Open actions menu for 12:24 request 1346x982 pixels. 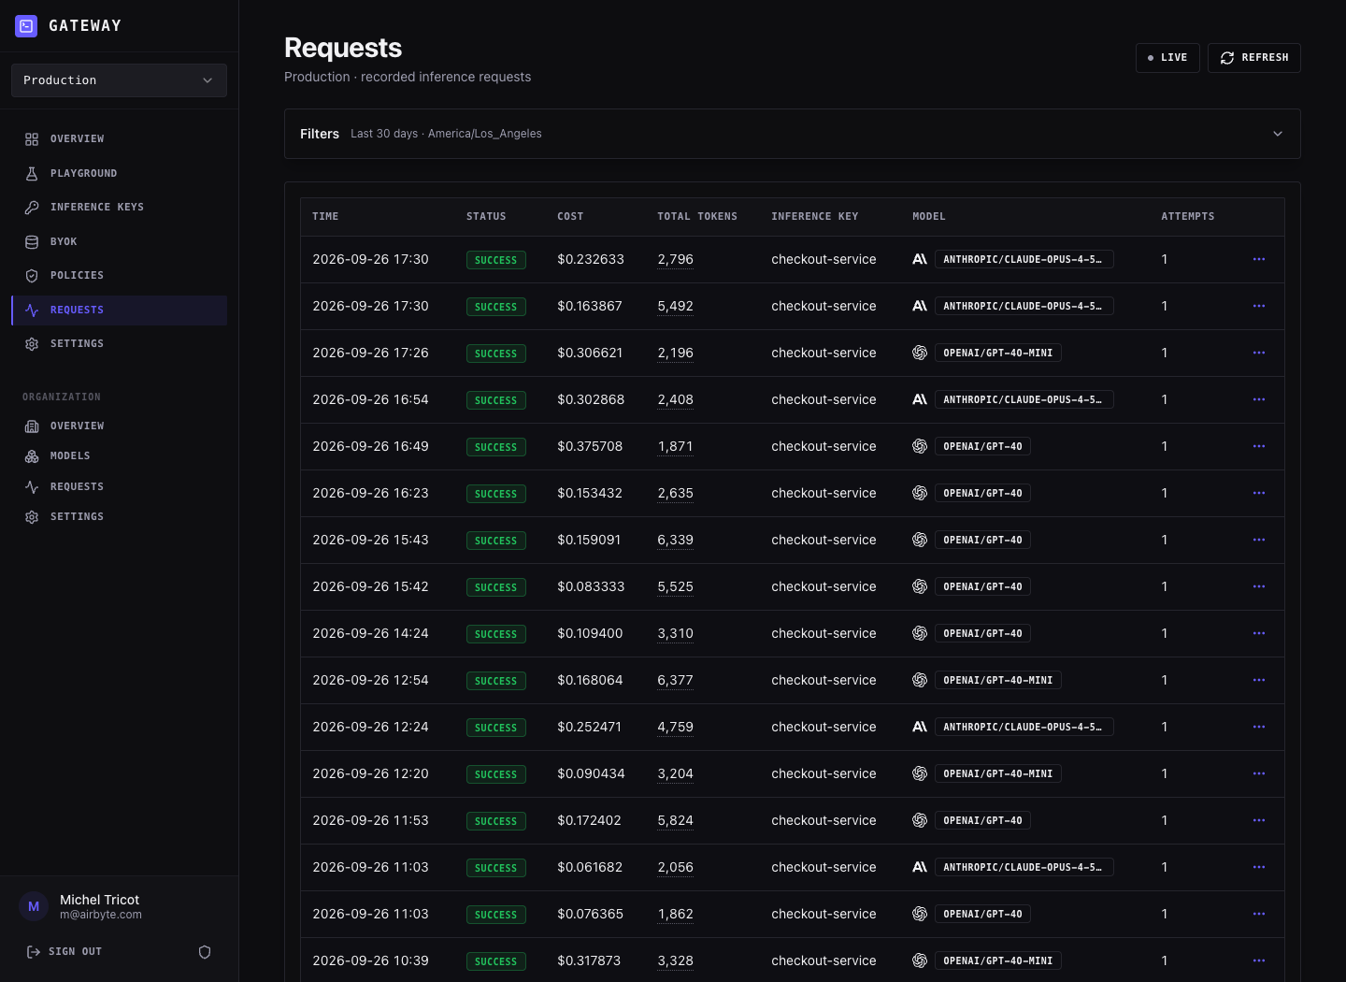point(1259,727)
